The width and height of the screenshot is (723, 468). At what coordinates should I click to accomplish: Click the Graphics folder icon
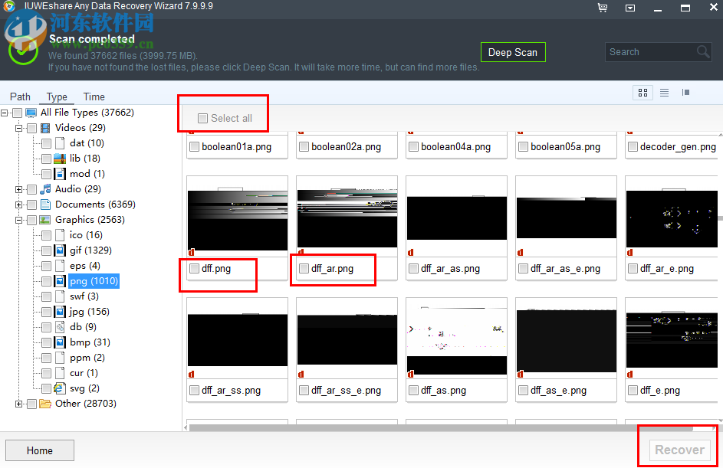click(44, 219)
